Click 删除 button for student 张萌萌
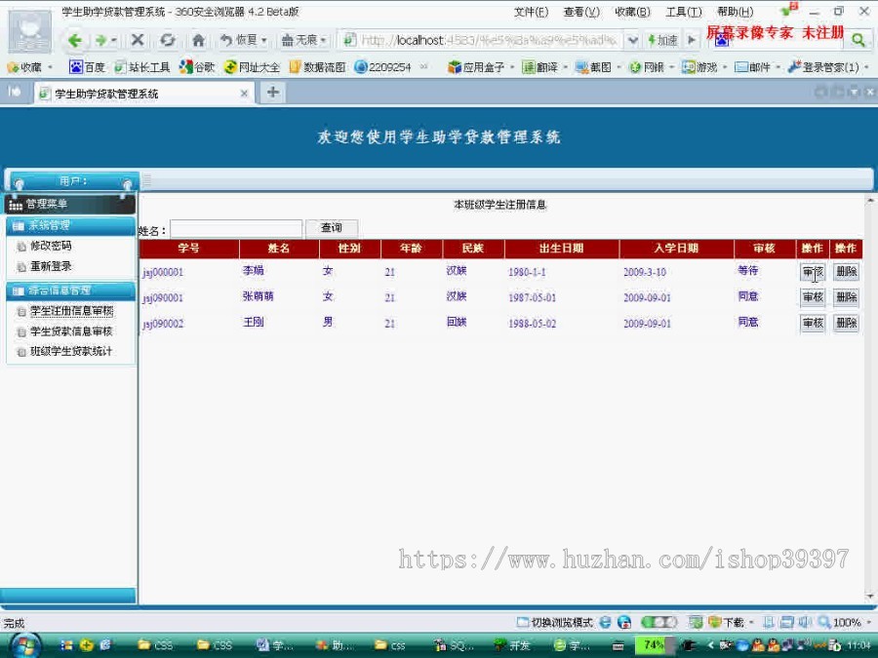Screen dimensions: 878x658 pos(846,297)
